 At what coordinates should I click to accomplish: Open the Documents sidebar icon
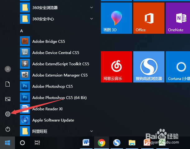coord(8,84)
